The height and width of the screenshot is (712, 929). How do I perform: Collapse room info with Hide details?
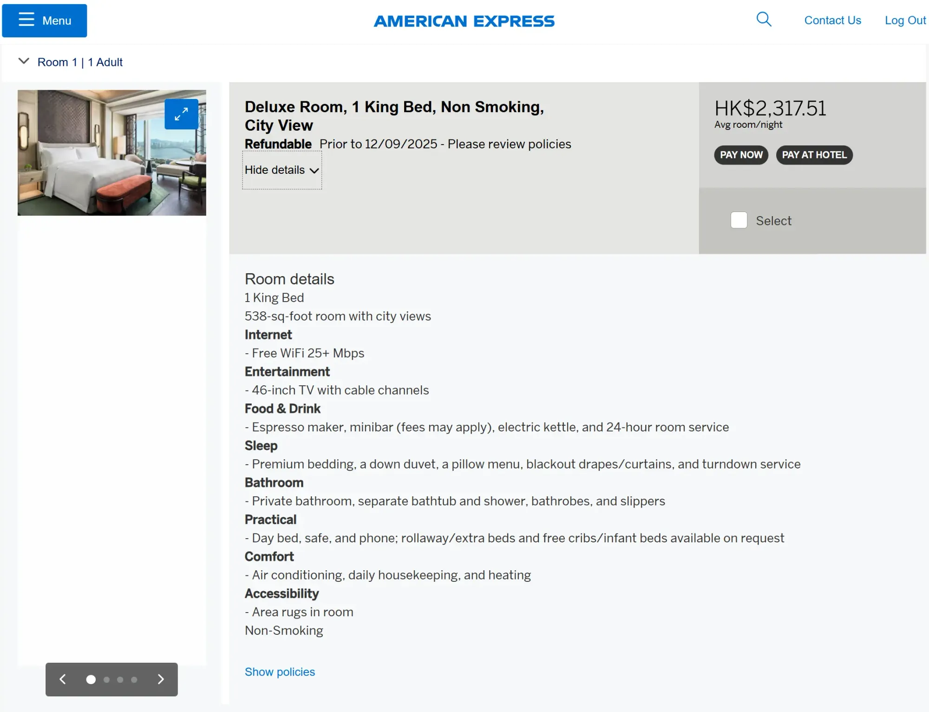(x=281, y=170)
